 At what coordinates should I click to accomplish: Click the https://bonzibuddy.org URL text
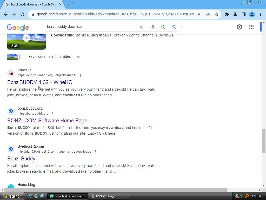33,114
